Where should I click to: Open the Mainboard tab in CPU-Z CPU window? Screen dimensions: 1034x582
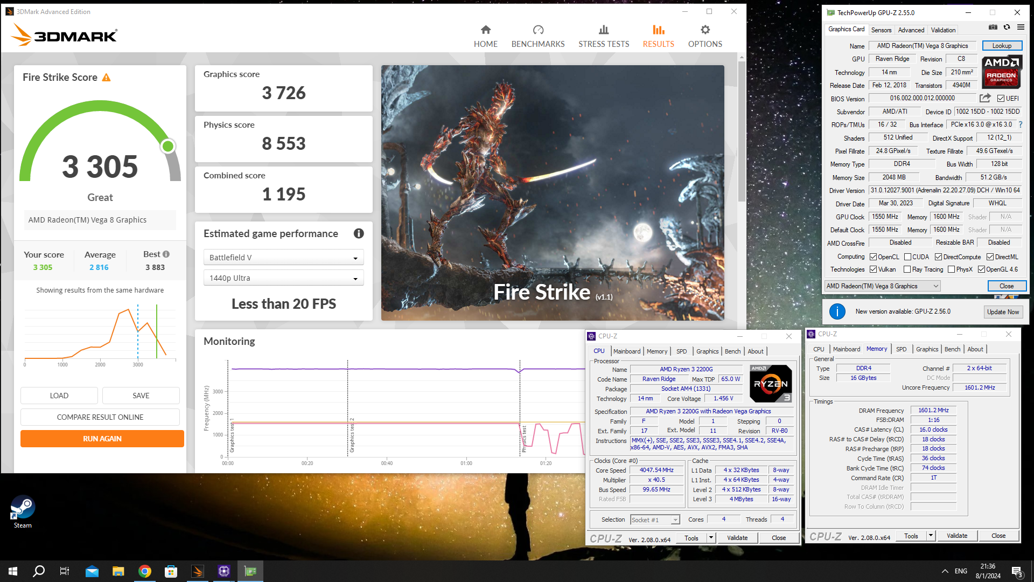627,351
